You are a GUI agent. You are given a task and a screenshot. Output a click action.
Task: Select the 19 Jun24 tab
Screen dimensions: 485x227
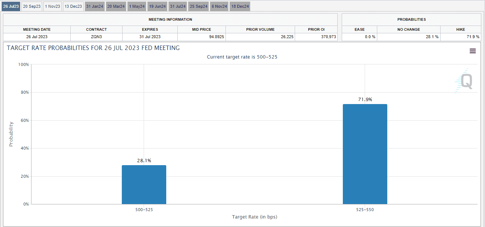tap(157, 6)
